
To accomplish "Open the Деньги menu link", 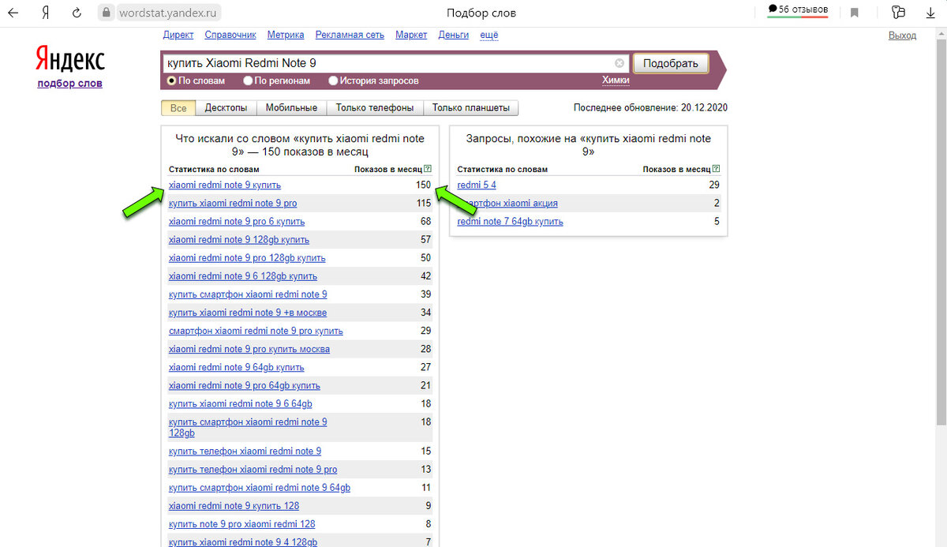I will pos(453,35).
